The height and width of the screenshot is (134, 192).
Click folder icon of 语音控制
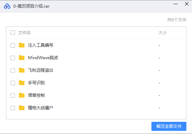(x=22, y=95)
